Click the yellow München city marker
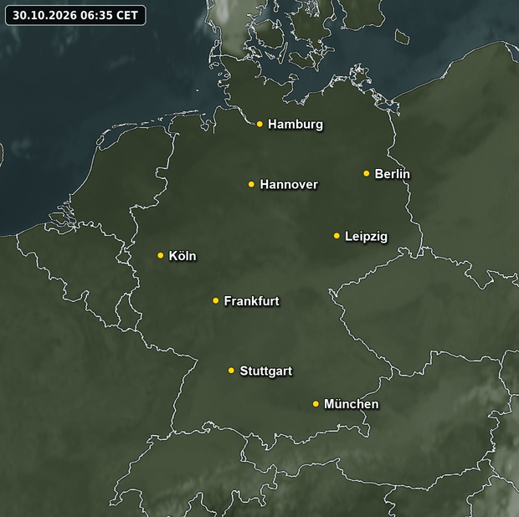 [316, 404]
